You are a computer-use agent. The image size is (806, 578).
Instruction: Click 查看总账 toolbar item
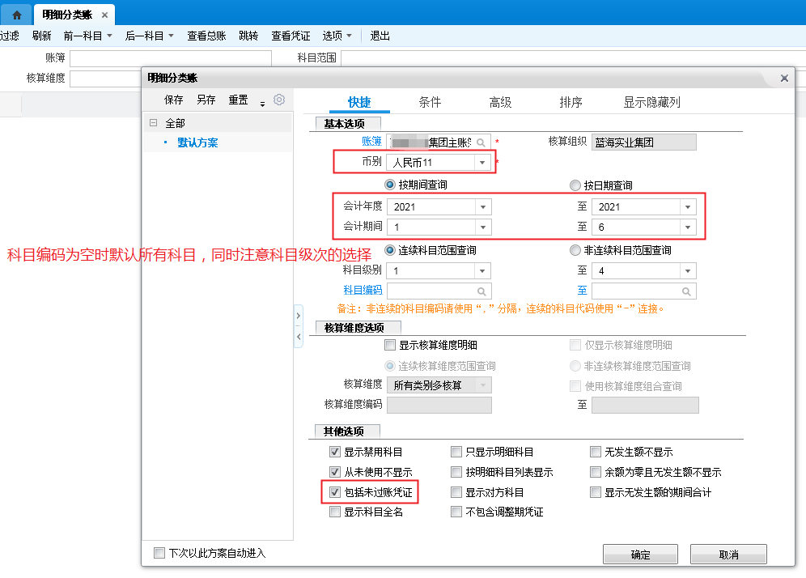tap(206, 36)
